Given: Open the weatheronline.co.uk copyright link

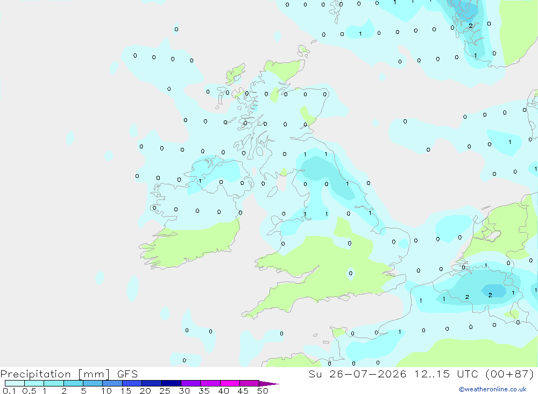Looking at the screenshot, I should 493,389.
